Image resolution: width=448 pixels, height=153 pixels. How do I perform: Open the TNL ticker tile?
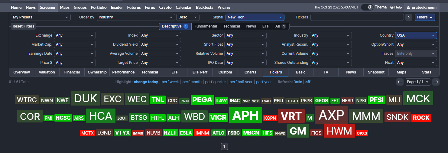pyautogui.click(x=158, y=100)
